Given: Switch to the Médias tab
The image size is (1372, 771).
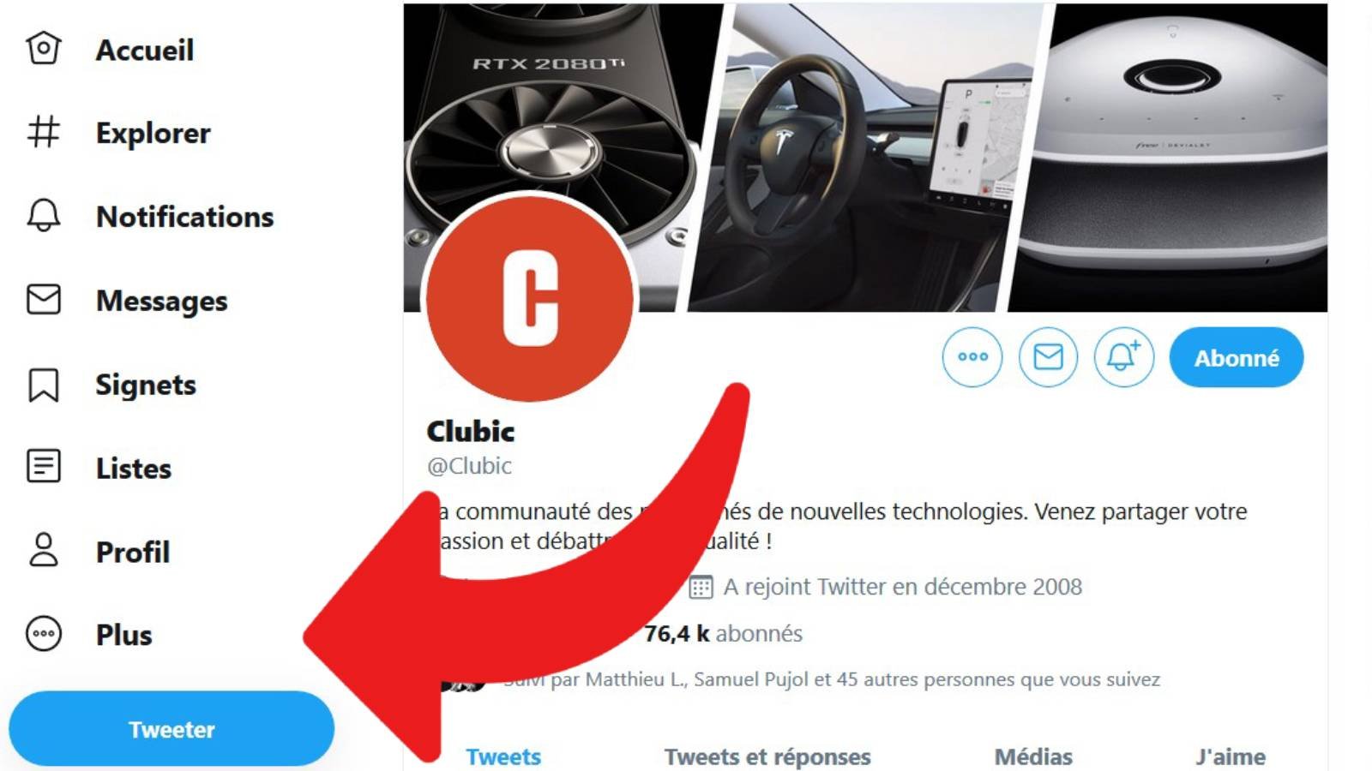Looking at the screenshot, I should point(1033,756).
